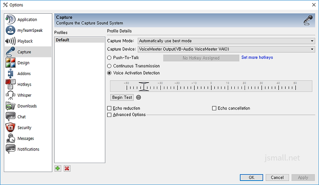The image size is (319, 185).
Task: Click the Security shield lock icon
Action: point(10,128)
